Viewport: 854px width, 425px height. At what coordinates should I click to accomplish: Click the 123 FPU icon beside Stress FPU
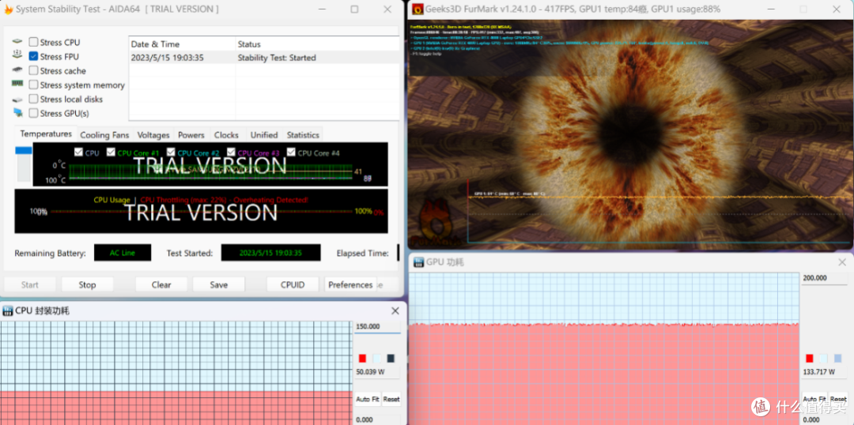coord(17,55)
